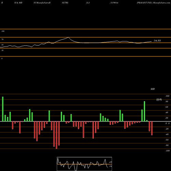The height and width of the screenshot is (171, 171).
Task: Click the RSI 0 level axis label
Action: pos(2,58)
